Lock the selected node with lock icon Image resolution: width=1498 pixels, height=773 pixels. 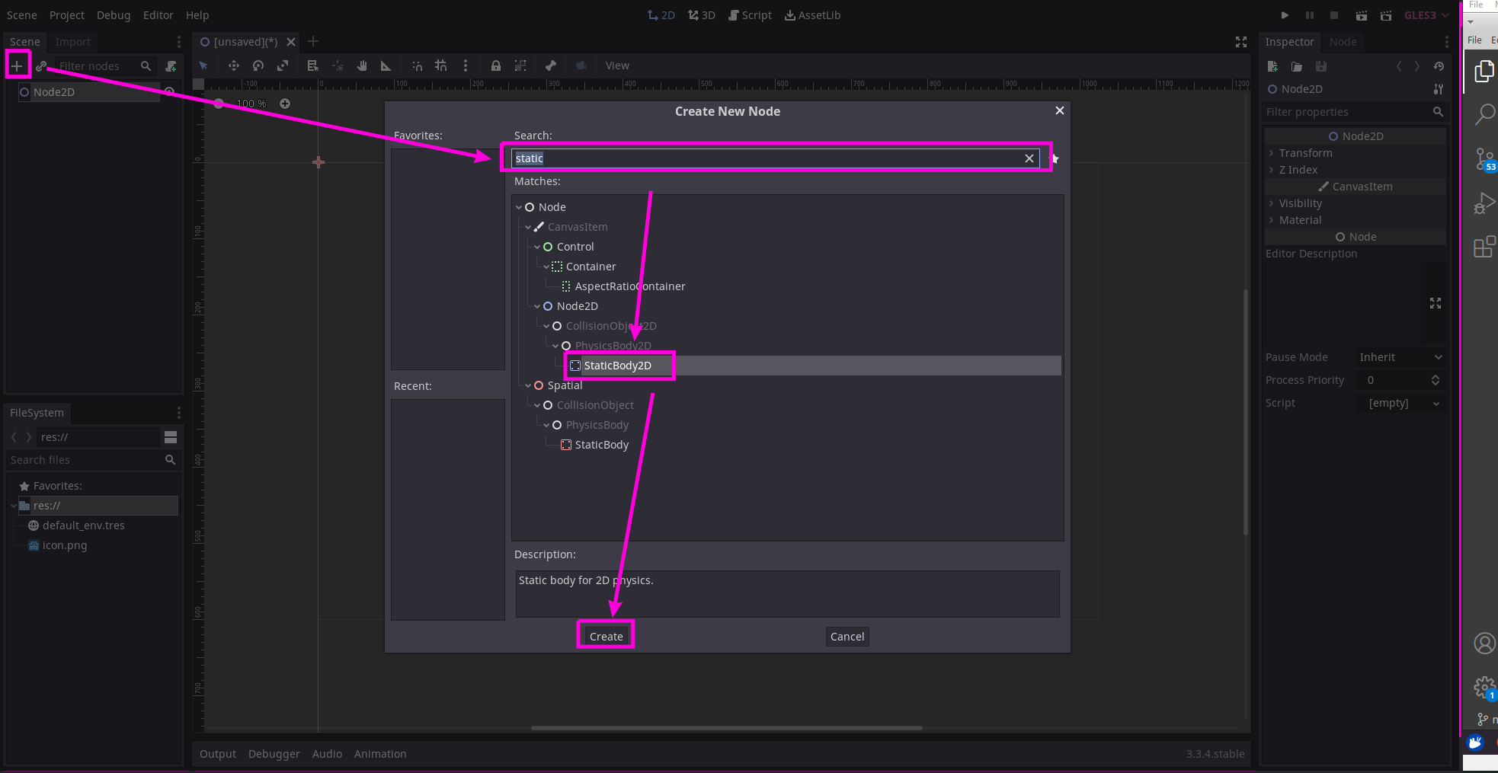pyautogui.click(x=496, y=65)
